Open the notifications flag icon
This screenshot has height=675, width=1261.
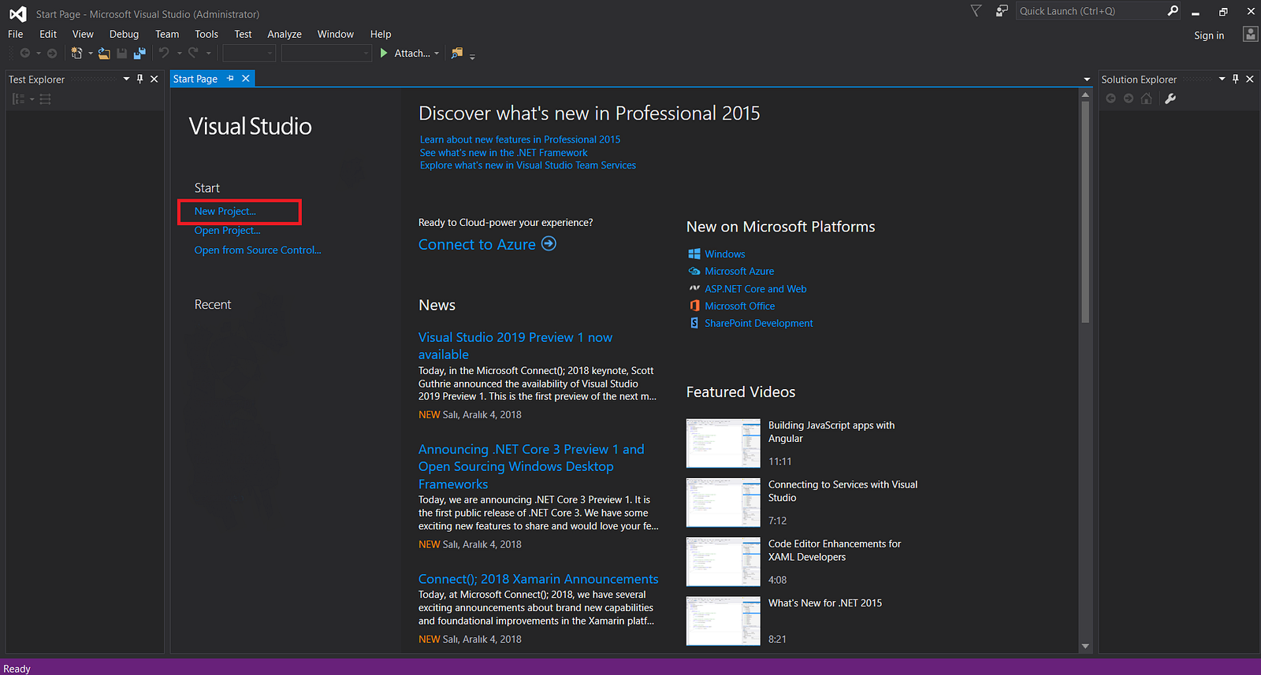976,11
